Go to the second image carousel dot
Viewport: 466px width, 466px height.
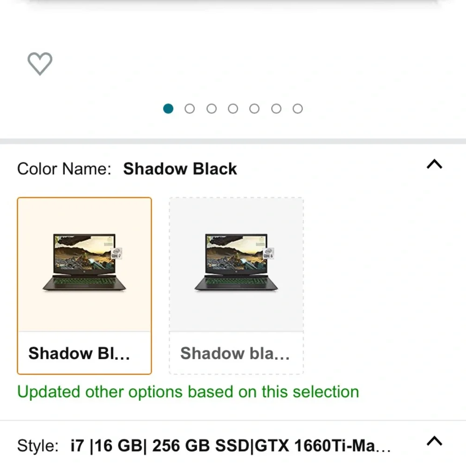tap(190, 109)
